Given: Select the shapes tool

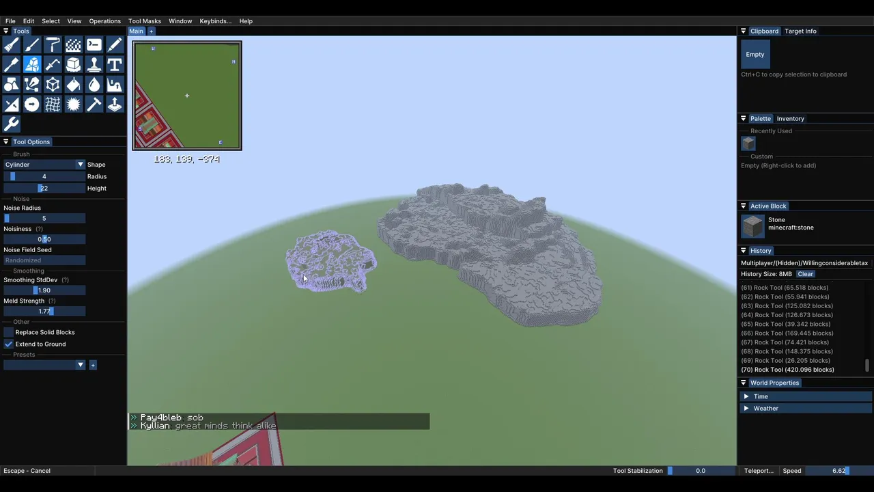Looking at the screenshot, I should coord(12,85).
